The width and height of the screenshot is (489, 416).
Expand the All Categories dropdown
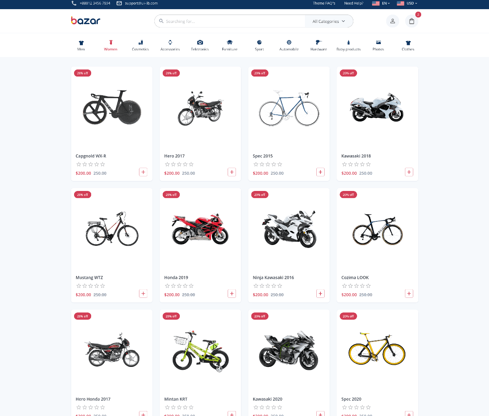[x=329, y=21]
